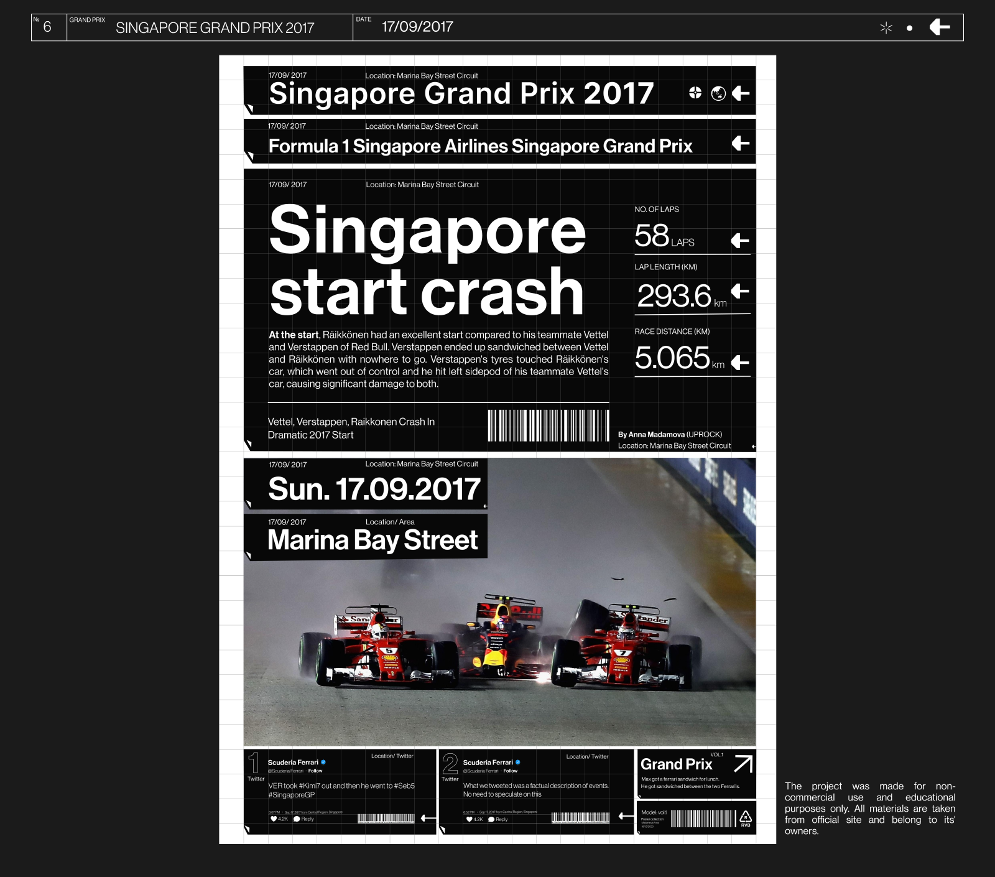The height and width of the screenshot is (877, 995).
Task: Select the Sun. 17.09.2017 banner
Action: tap(374, 489)
